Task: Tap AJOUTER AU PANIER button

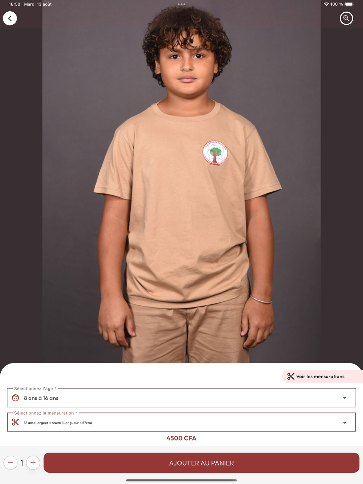Action: (x=201, y=463)
